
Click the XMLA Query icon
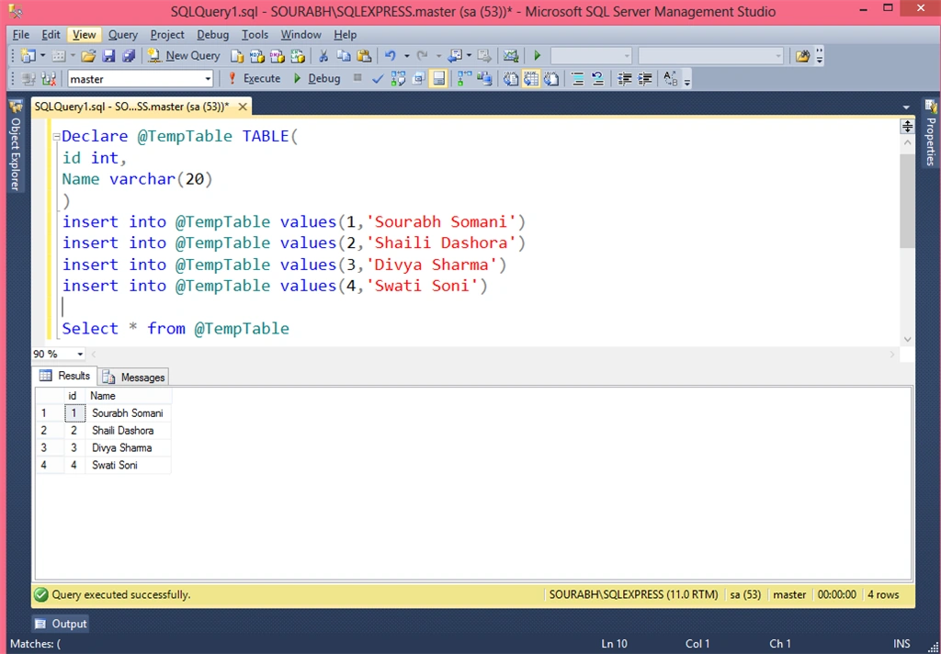coord(298,56)
